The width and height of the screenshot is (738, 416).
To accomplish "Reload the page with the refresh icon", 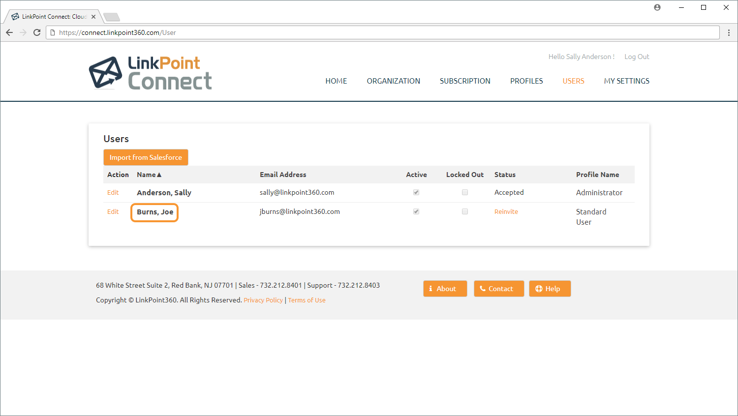I will coord(37,32).
